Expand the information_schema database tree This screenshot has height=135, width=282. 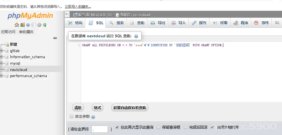(1, 57)
